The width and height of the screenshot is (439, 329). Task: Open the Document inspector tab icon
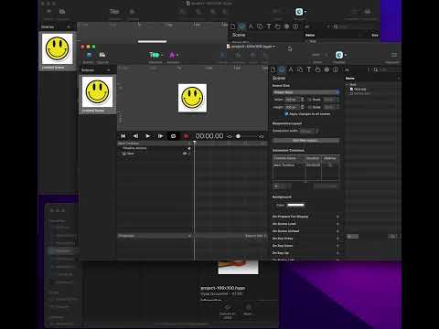(273, 69)
